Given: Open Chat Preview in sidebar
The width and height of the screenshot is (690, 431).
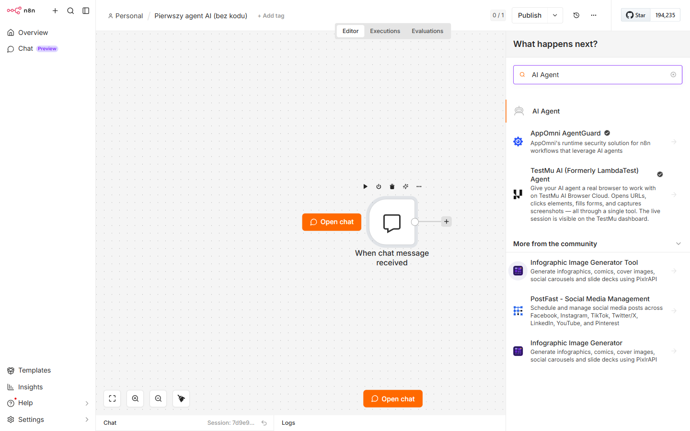Looking at the screenshot, I should point(47,49).
